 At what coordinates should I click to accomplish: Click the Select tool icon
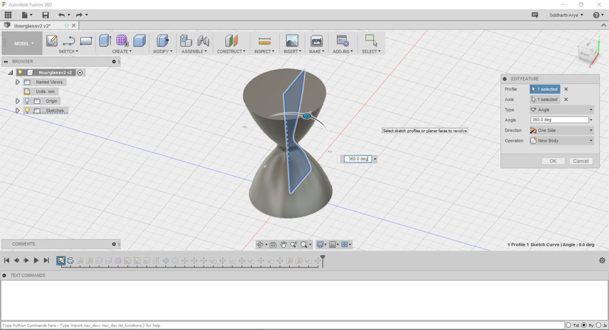371,40
